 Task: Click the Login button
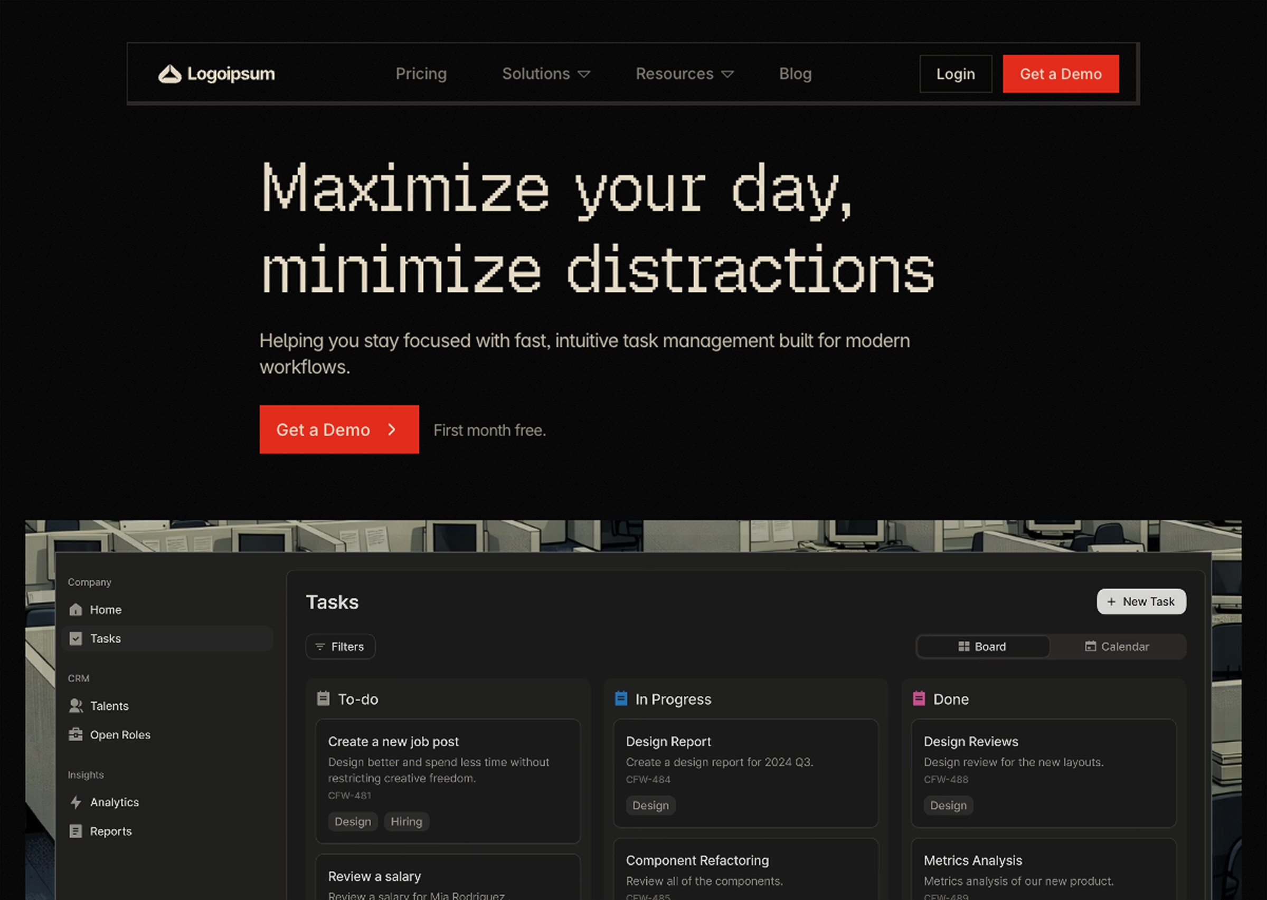coord(955,74)
